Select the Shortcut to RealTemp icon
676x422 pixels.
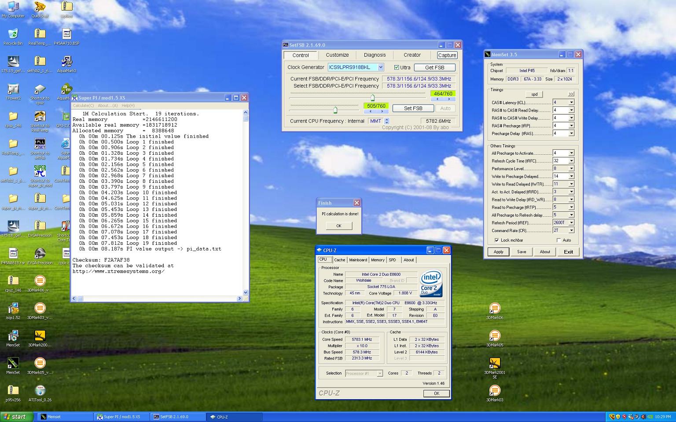coord(40,121)
